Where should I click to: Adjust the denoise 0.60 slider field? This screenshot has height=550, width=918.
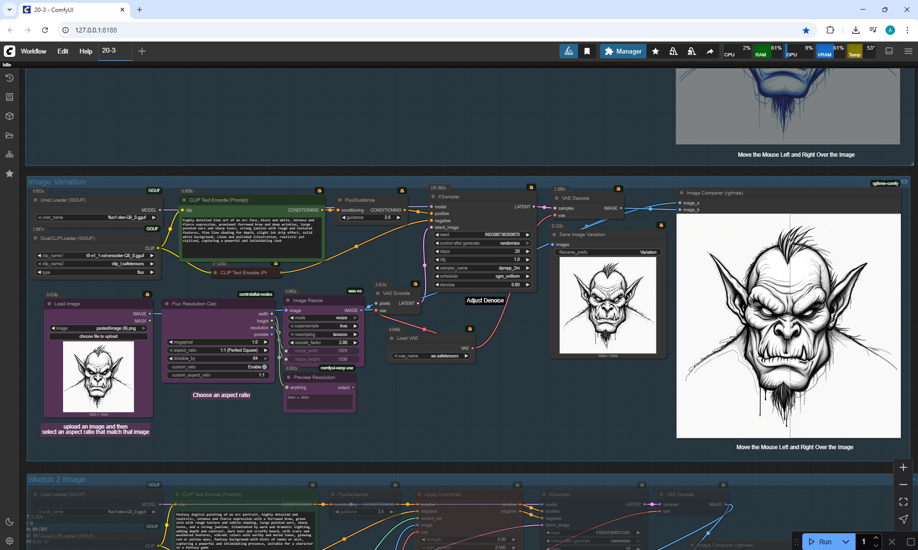pos(482,285)
